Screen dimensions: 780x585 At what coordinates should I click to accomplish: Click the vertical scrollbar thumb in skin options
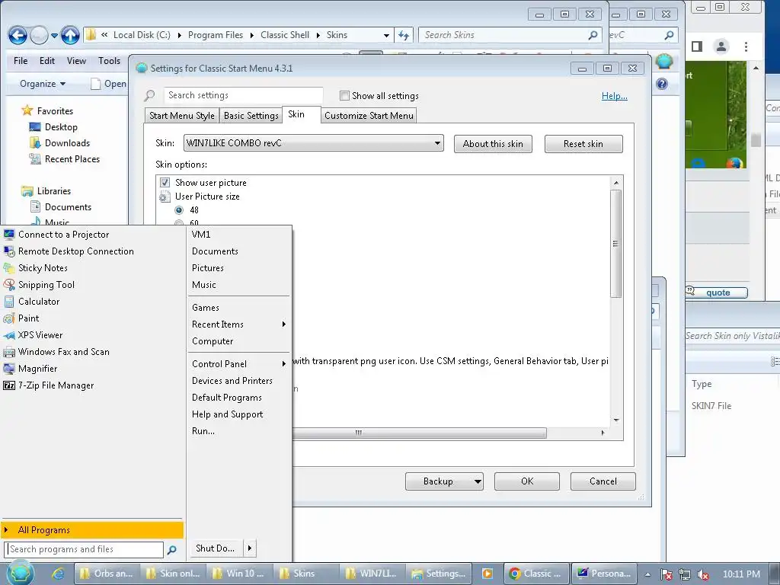615,243
